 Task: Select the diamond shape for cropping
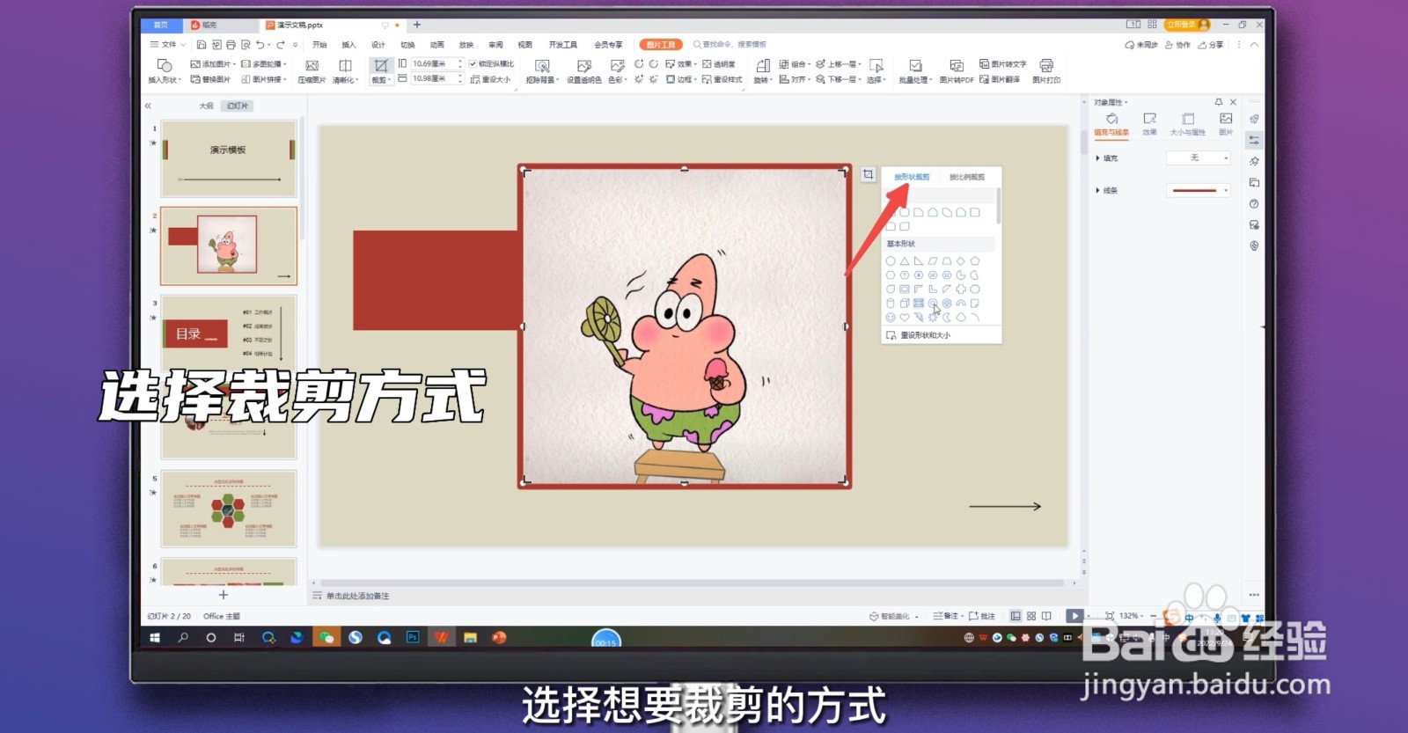point(961,261)
